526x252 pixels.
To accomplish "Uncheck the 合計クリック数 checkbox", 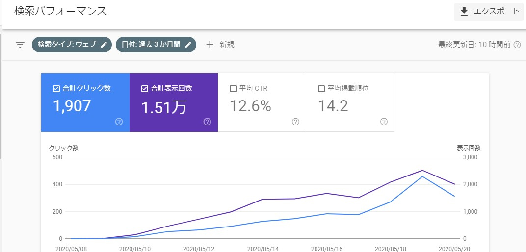I will 56,89.
